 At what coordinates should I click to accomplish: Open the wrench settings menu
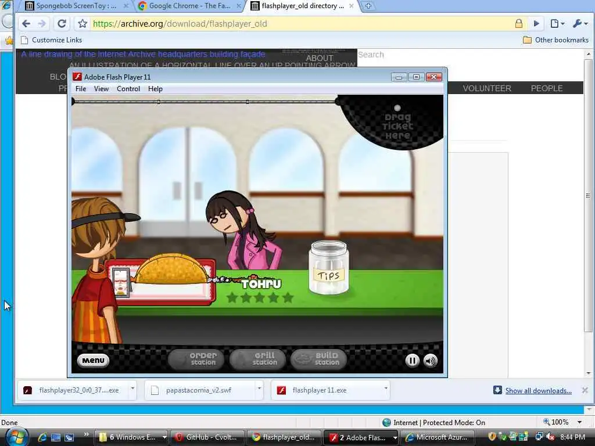[580, 23]
